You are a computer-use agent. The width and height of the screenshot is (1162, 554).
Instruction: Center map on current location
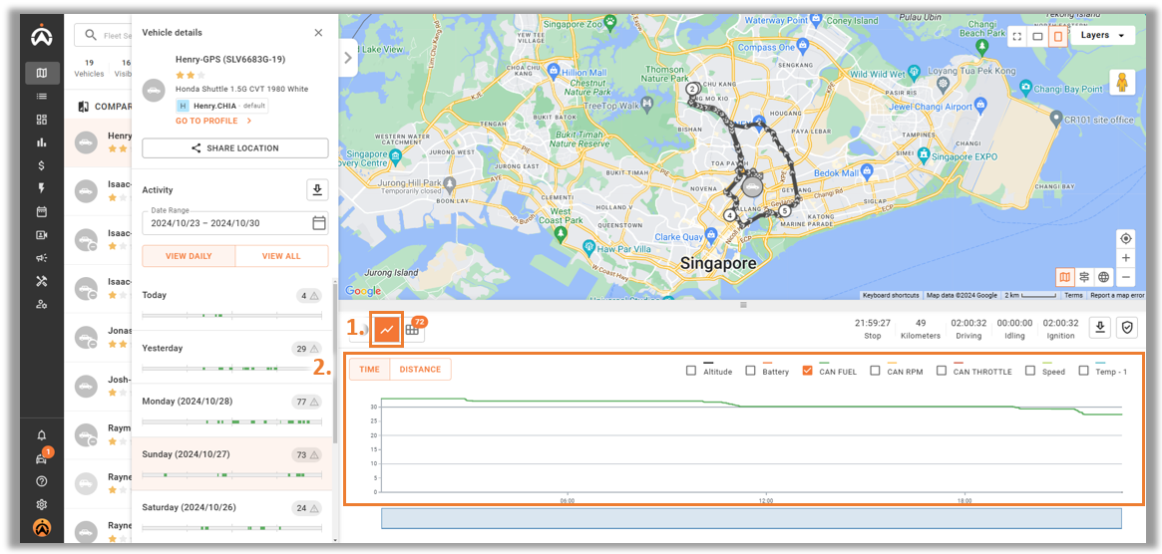(x=1126, y=238)
